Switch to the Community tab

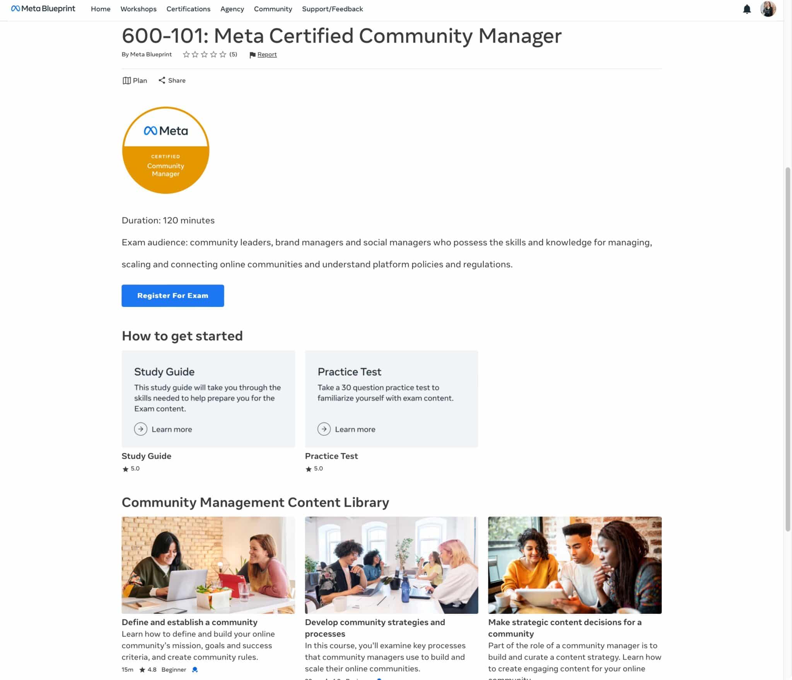point(273,9)
